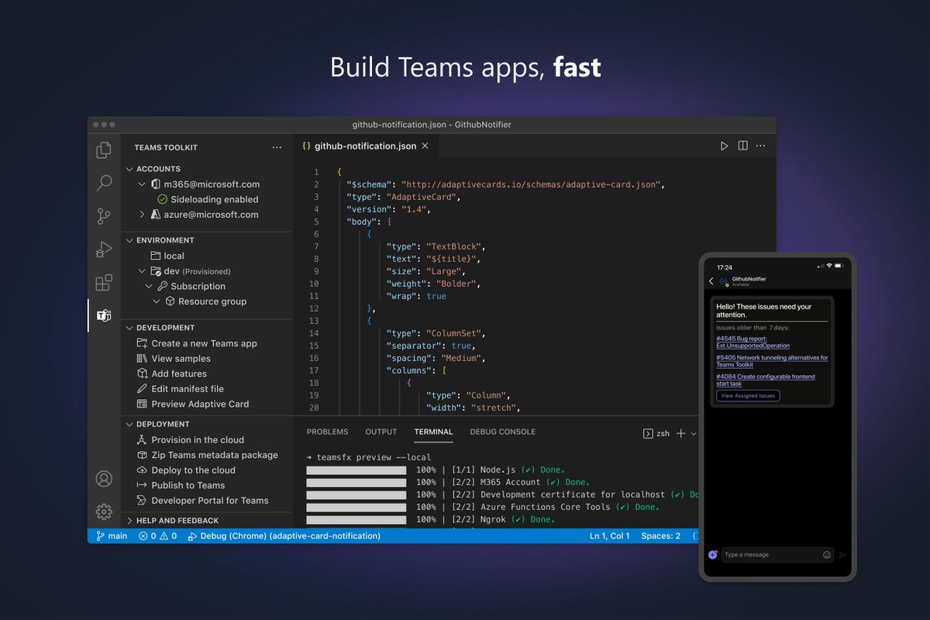Open the Run and Debug view
Image resolution: width=930 pixels, height=620 pixels.
[104, 250]
